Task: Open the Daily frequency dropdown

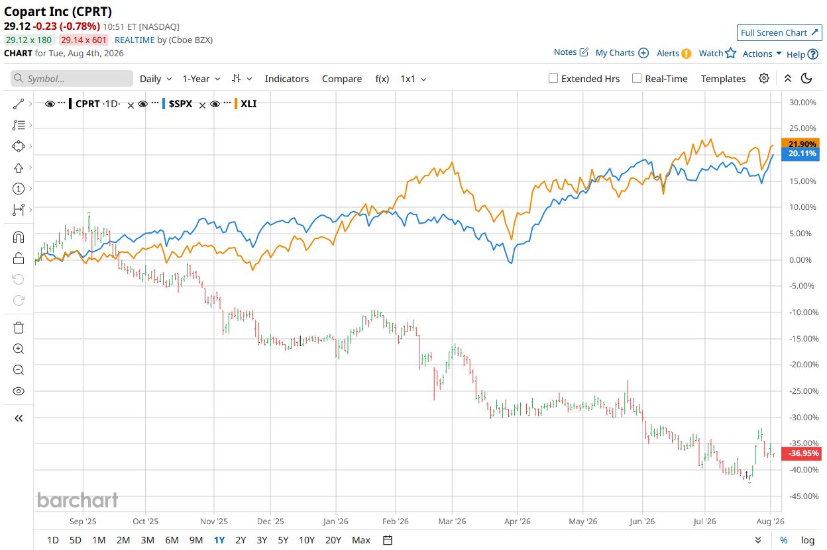Action: 156,79
